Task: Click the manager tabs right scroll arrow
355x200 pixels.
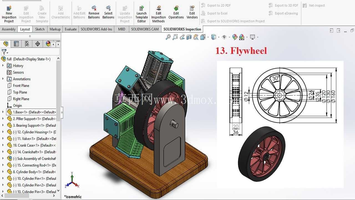Action: coord(58,44)
